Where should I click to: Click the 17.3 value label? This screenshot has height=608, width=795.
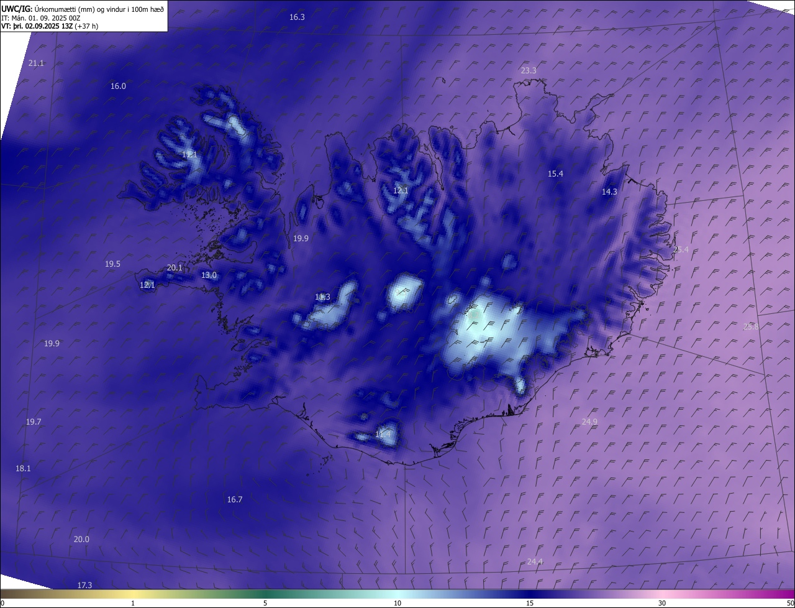(x=84, y=586)
